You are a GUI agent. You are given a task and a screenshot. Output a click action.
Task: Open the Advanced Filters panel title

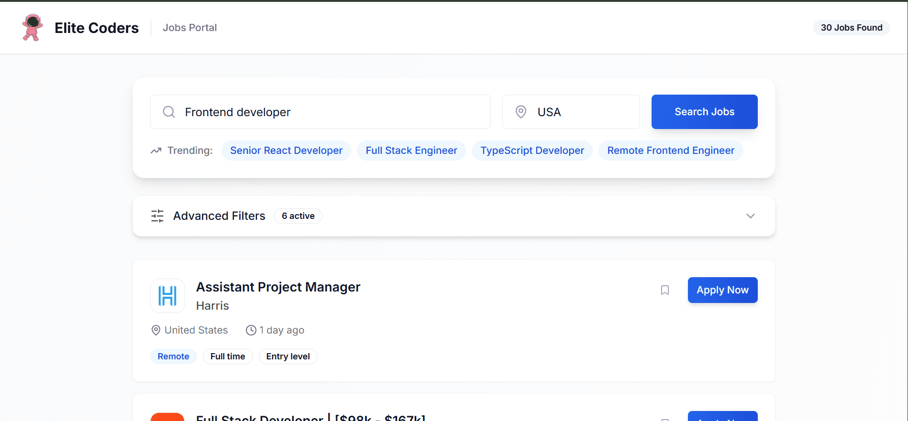[x=219, y=216]
